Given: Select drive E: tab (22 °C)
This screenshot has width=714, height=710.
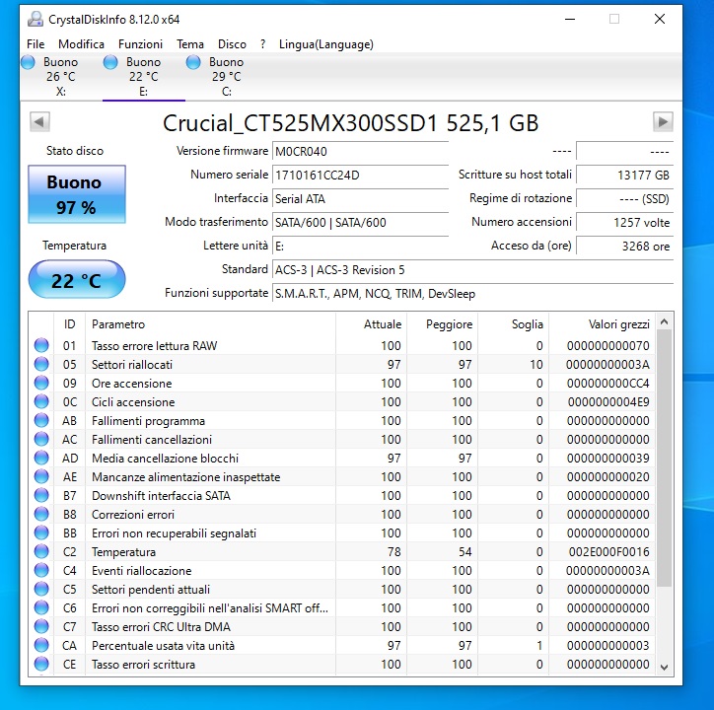Looking at the screenshot, I should tap(144, 77).
